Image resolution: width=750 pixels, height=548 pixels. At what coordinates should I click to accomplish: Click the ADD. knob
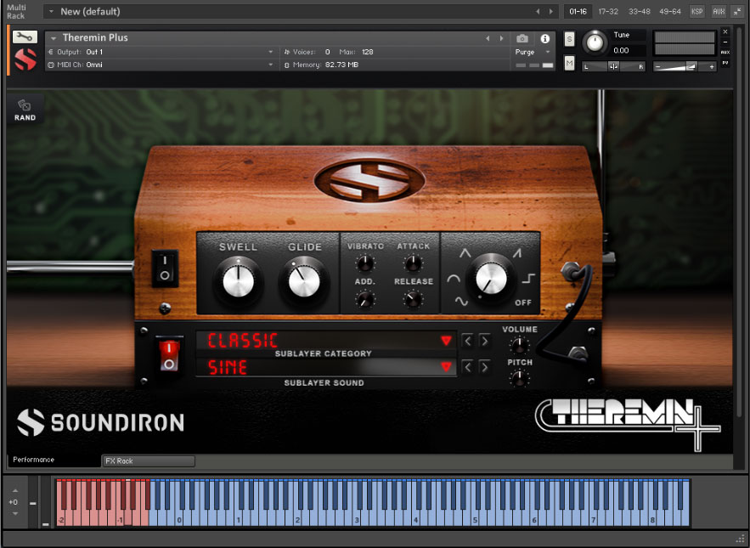coord(365,300)
